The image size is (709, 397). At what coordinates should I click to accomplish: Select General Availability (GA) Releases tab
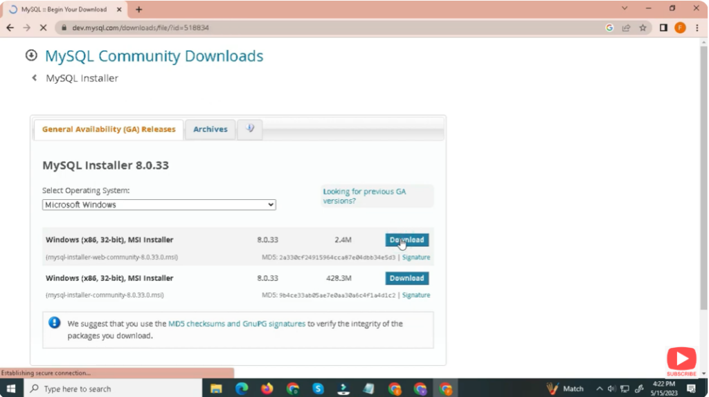pyautogui.click(x=109, y=129)
